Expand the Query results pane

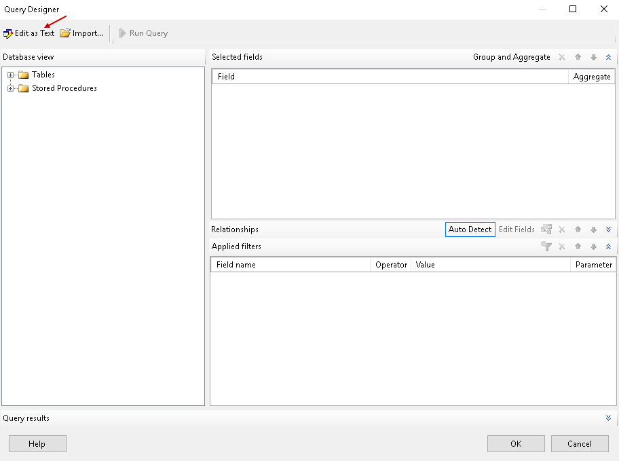click(608, 418)
